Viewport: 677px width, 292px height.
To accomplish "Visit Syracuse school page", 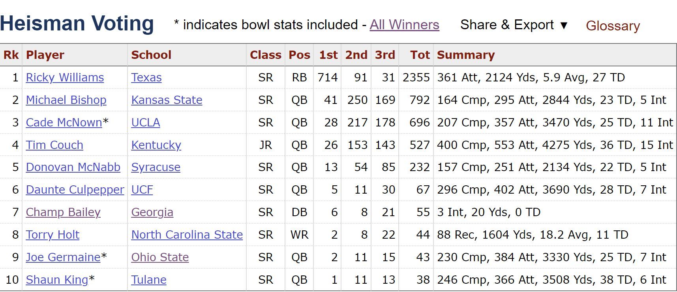I will (156, 167).
